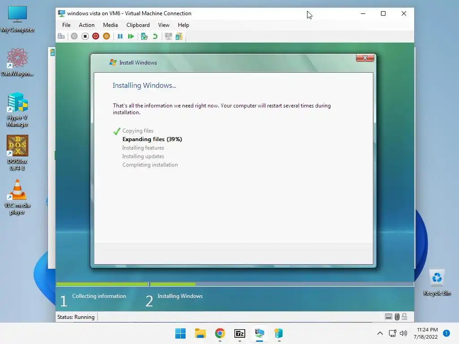Select the My Computer desktop icon

point(17,19)
